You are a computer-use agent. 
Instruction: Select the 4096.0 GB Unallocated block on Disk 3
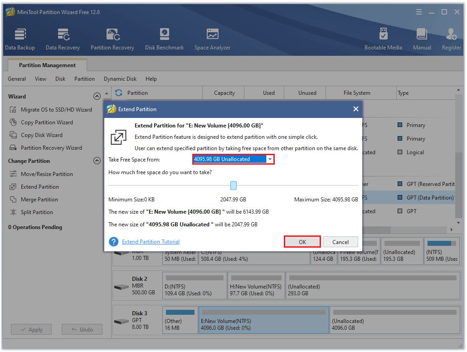395,320
